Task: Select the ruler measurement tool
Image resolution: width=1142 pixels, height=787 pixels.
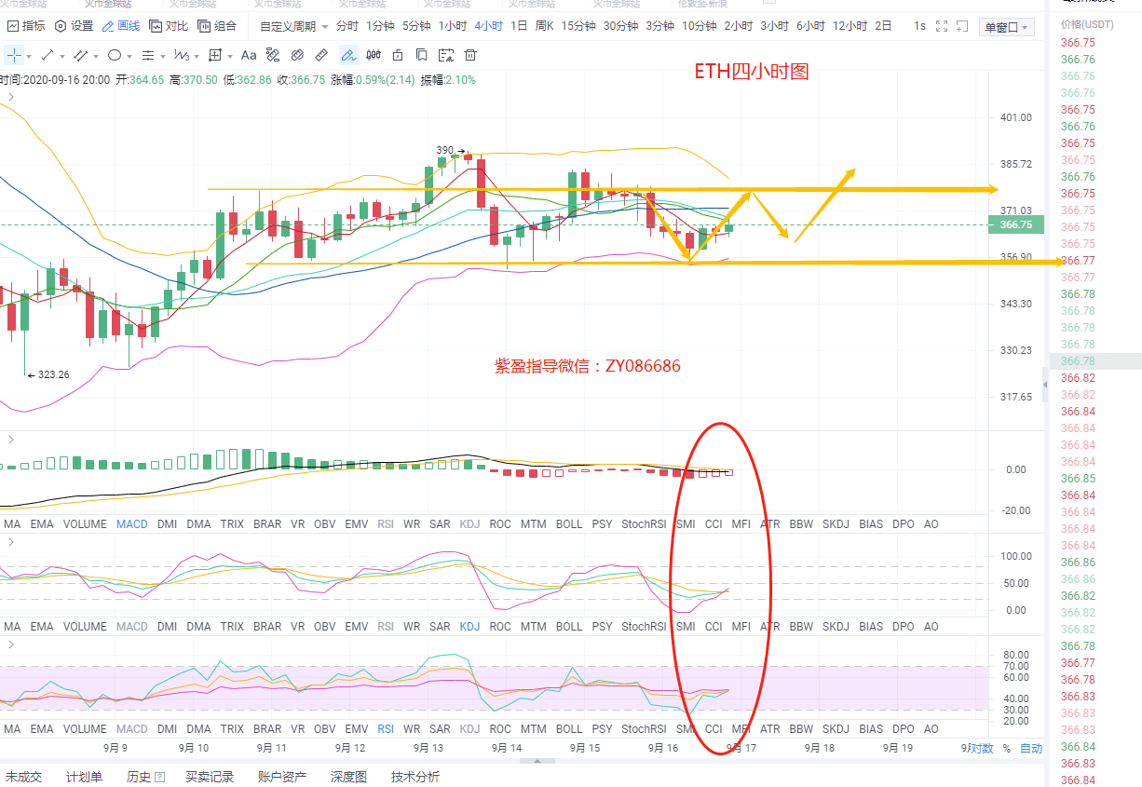Action: coord(322,55)
